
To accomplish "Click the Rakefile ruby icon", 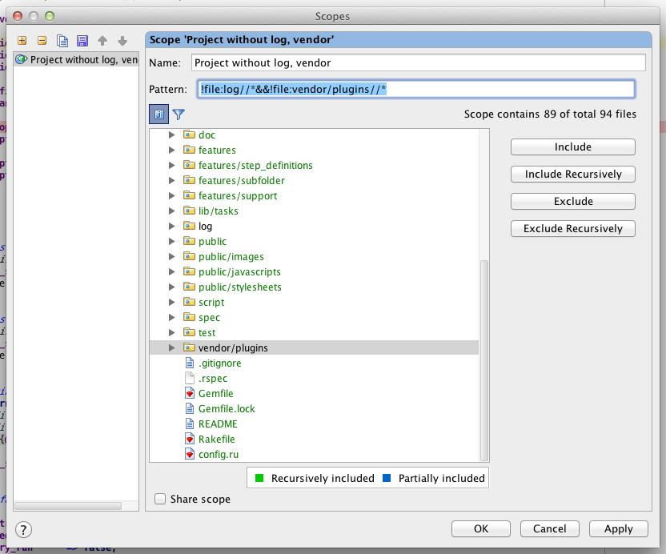I will (x=190, y=440).
